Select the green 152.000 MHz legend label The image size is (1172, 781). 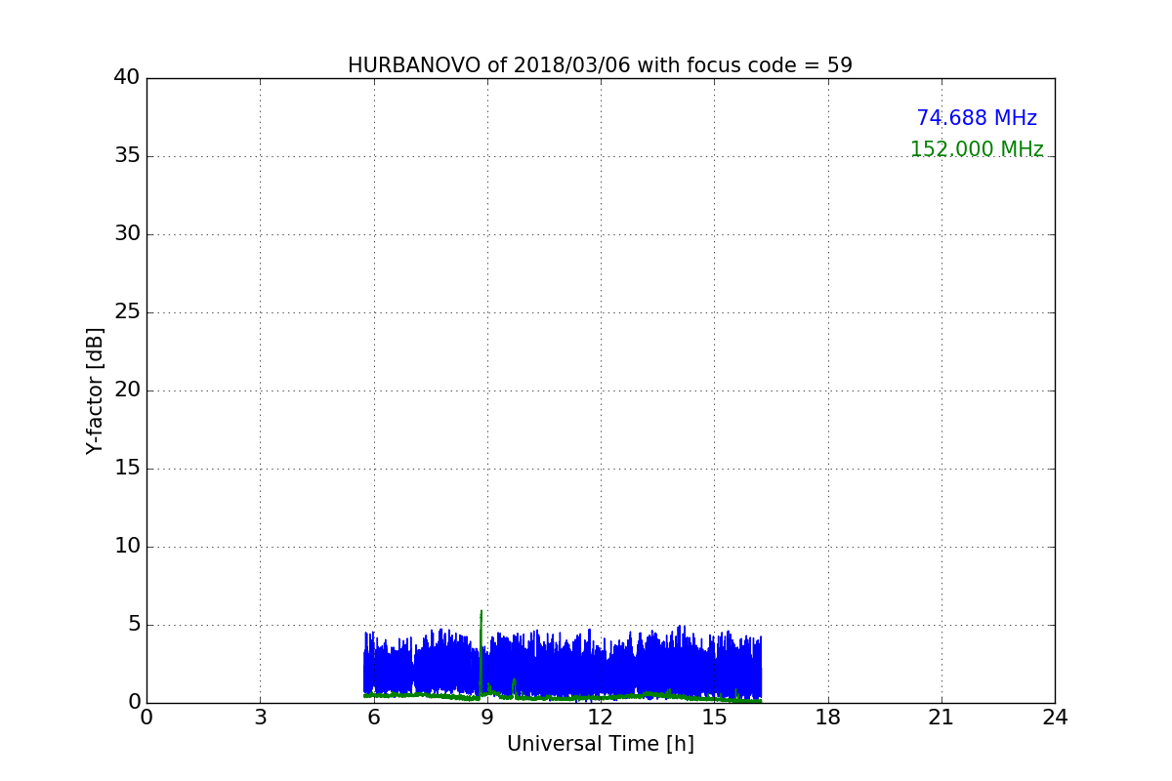pyautogui.click(x=977, y=149)
